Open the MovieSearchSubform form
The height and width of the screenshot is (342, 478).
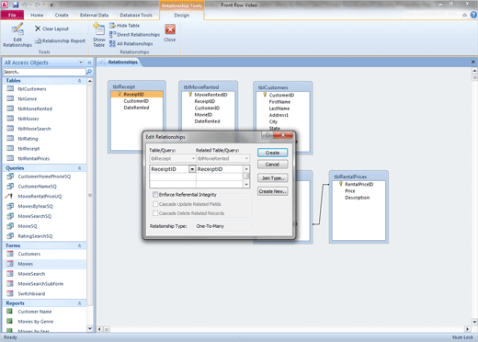(x=40, y=284)
